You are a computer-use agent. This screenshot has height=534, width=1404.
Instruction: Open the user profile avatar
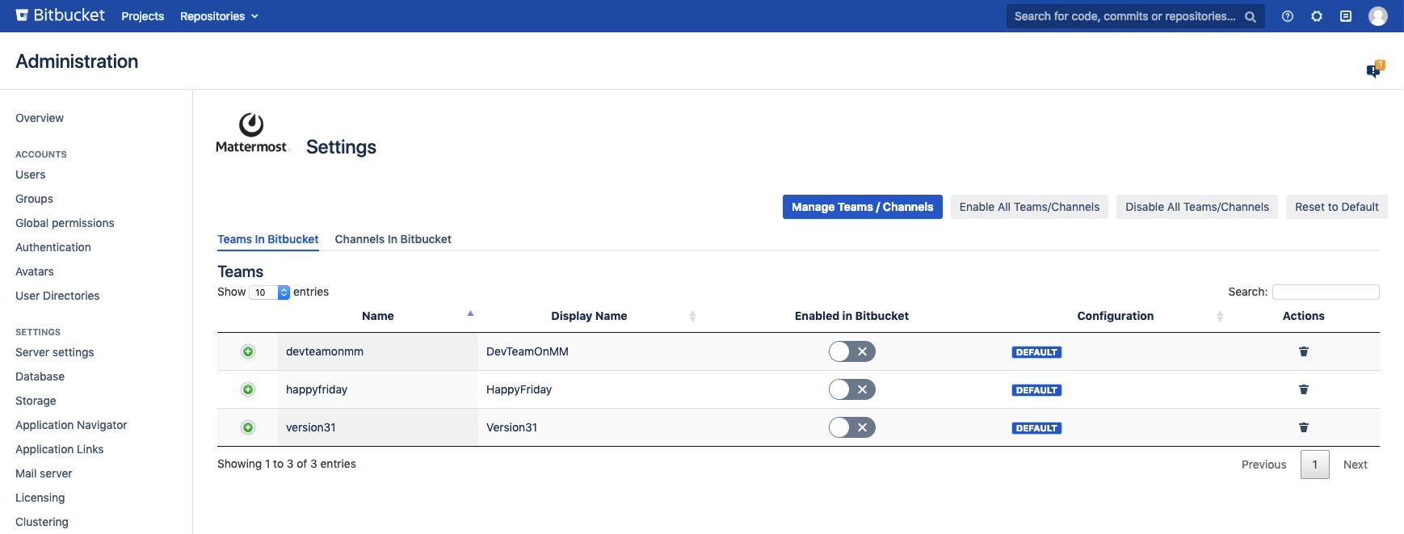(1377, 16)
